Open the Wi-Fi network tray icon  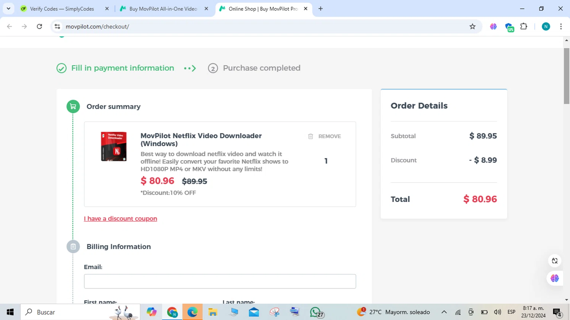[458, 312]
